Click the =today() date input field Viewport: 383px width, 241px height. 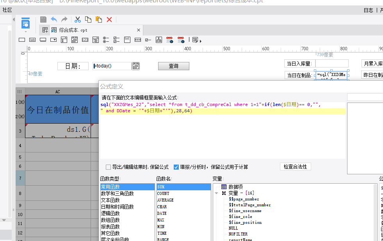coord(112,66)
